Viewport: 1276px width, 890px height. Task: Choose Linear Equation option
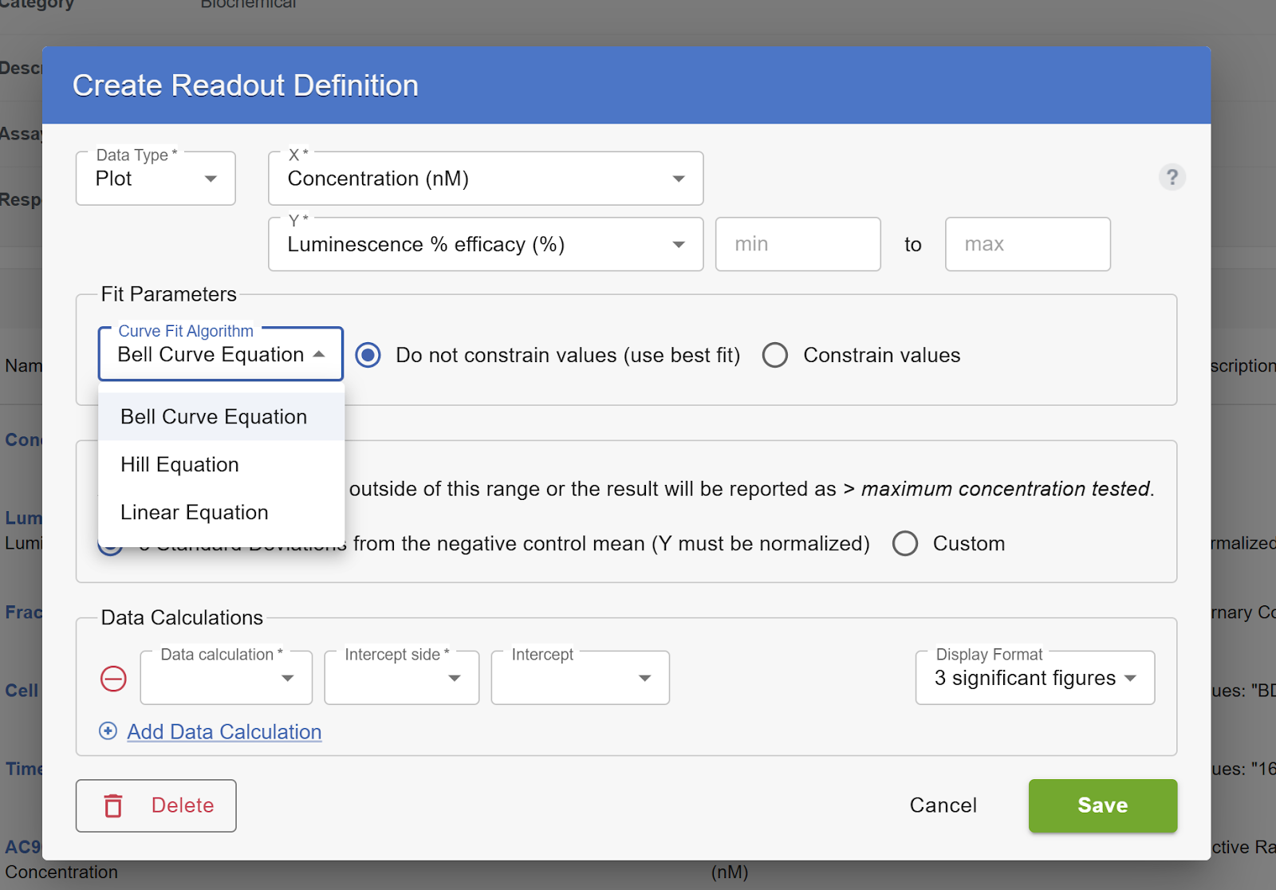[221, 512]
